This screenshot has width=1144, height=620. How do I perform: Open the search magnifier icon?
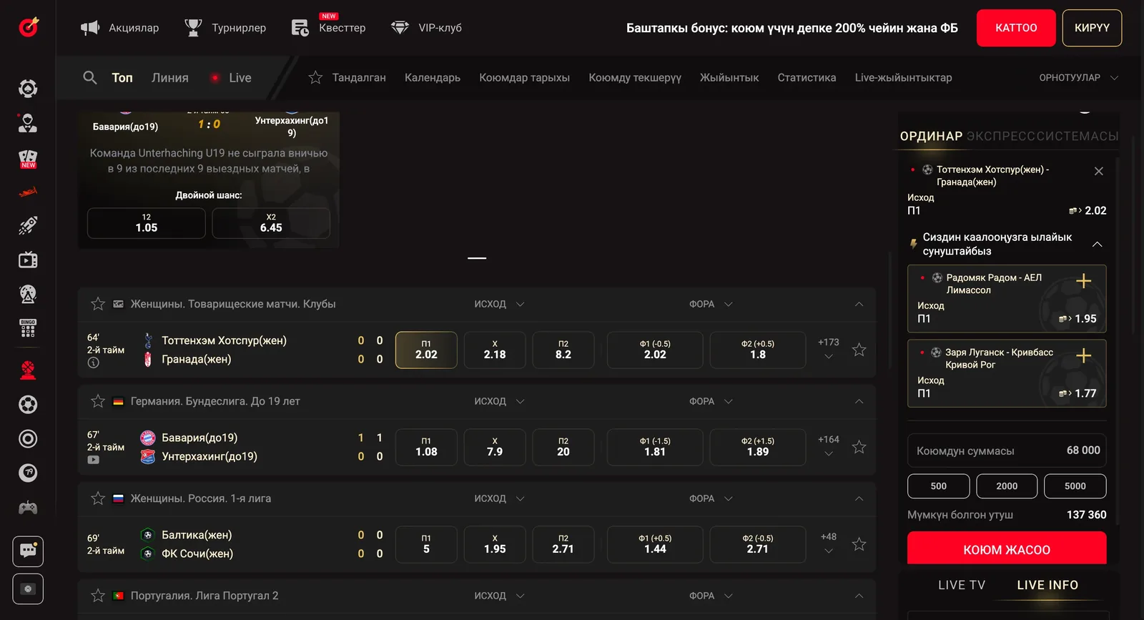click(x=90, y=77)
